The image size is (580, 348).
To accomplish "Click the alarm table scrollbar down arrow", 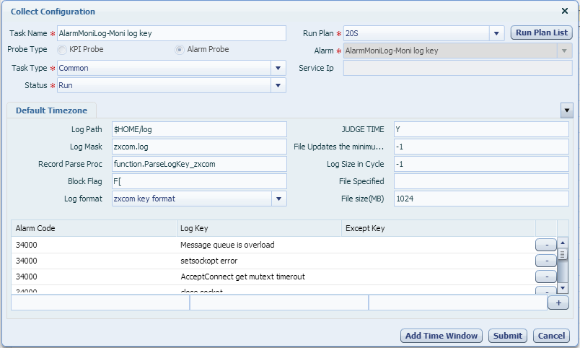I will [562, 287].
